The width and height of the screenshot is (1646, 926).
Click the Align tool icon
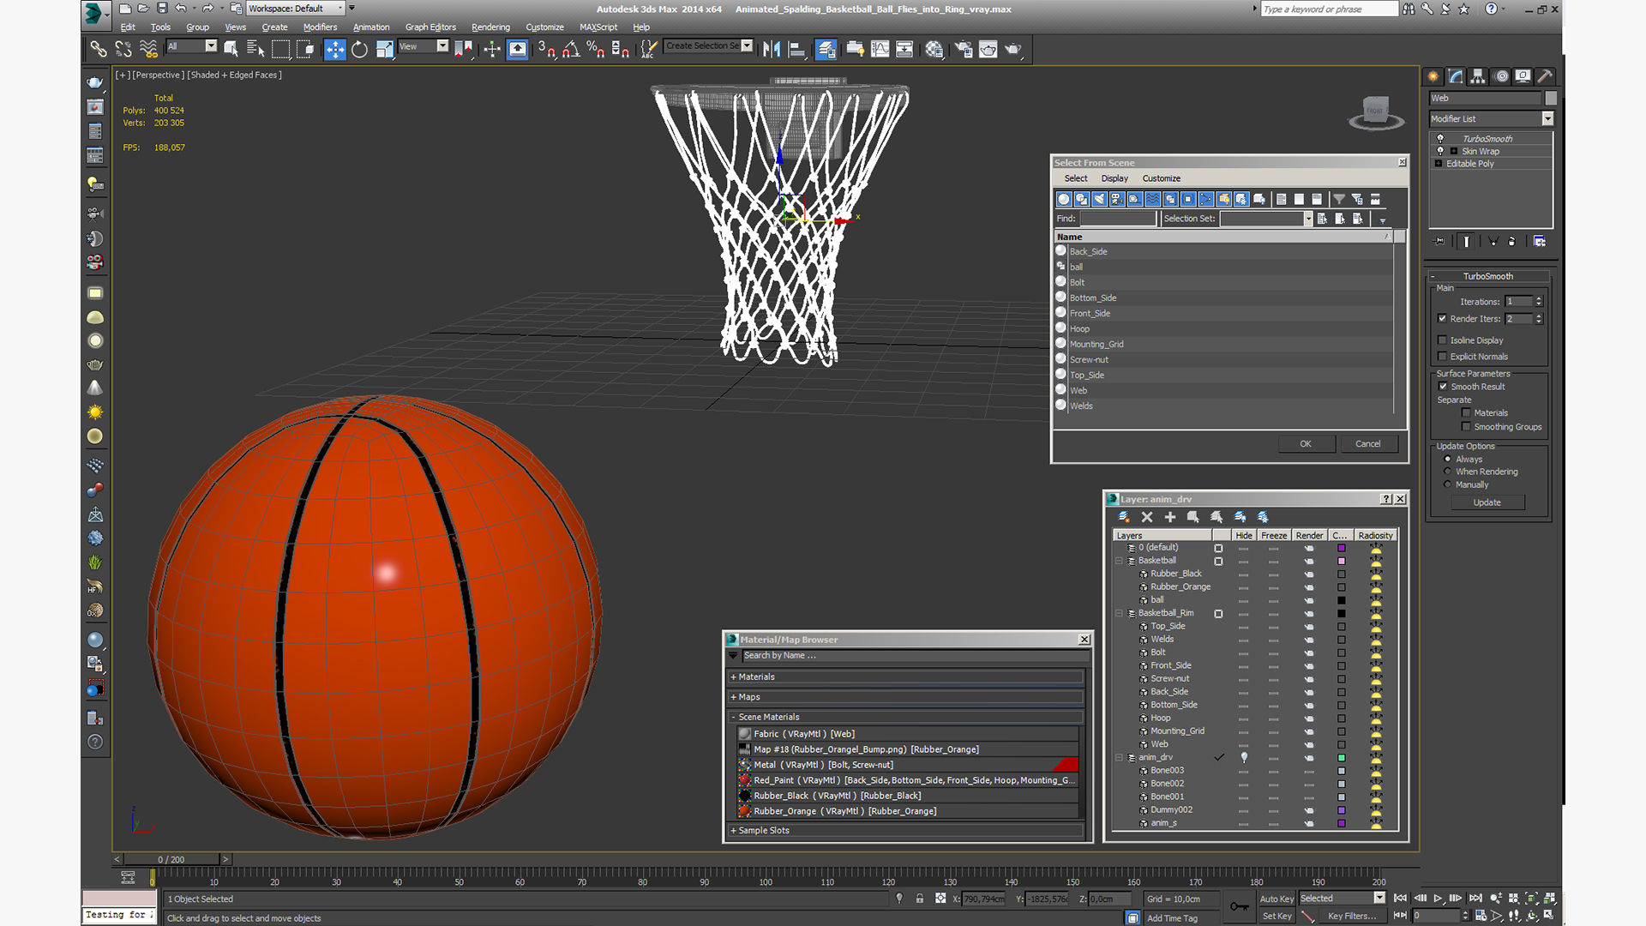[796, 50]
